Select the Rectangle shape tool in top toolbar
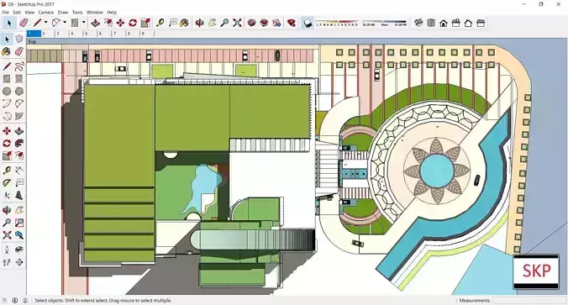568x305 pixels. 75,23
